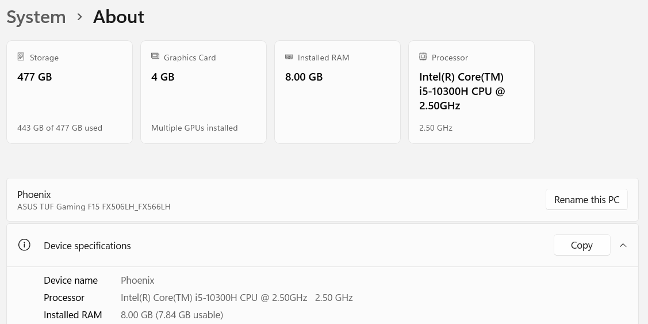The height and width of the screenshot is (324, 648).
Task: Click the Installed RAM memory icon
Action: [289, 57]
